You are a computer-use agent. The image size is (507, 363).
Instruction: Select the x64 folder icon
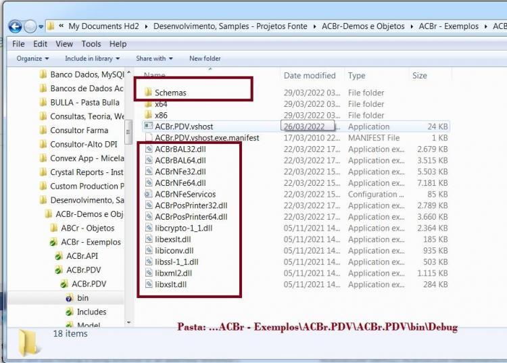click(148, 103)
